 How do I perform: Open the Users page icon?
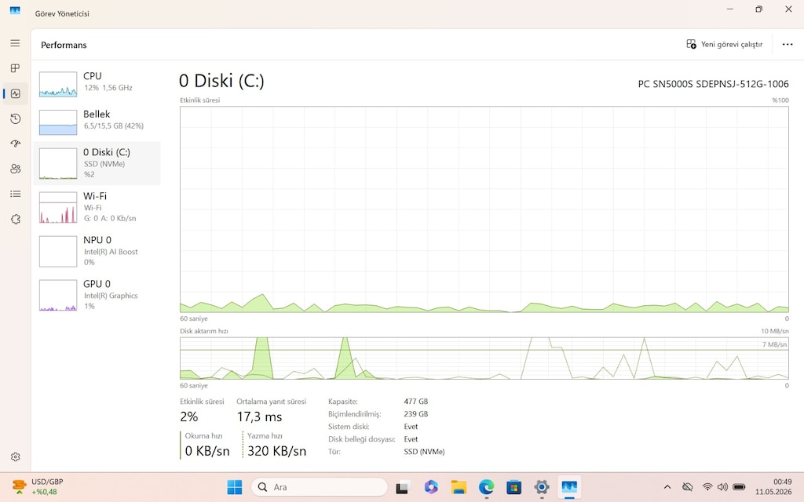click(x=16, y=169)
